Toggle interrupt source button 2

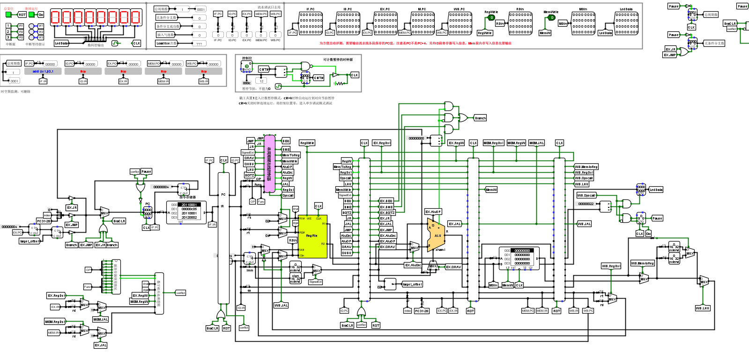(8, 31)
